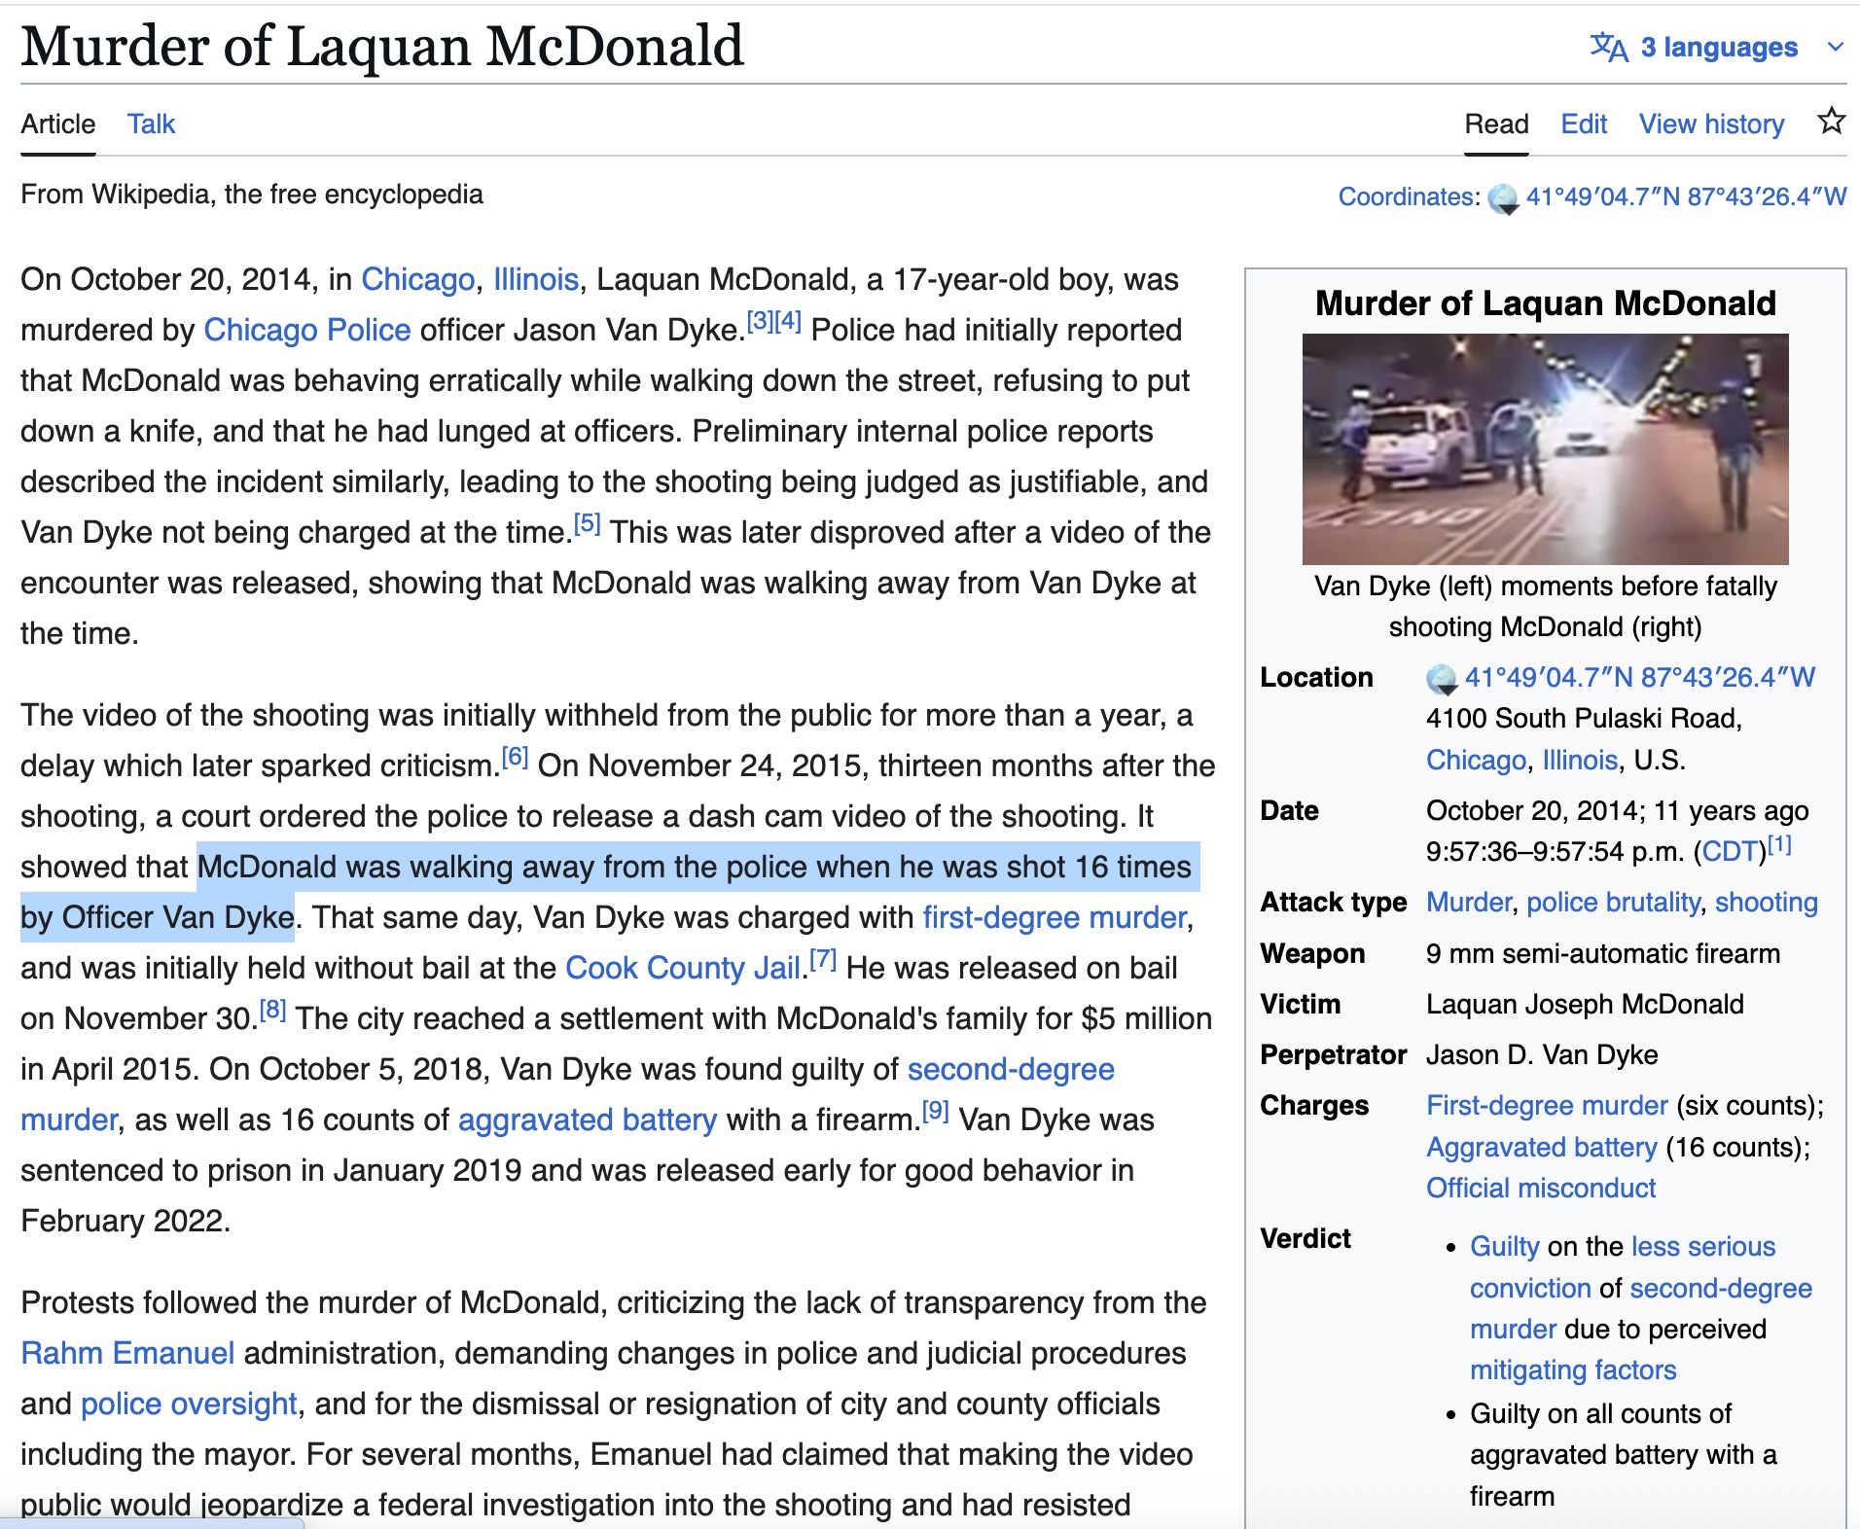Click the watchlist star icon
The image size is (1860, 1529).
pos(1831,122)
